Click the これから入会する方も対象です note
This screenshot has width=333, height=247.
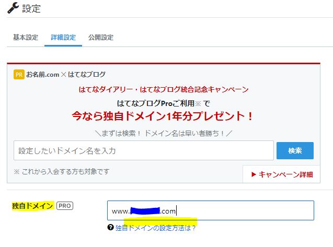[x=62, y=171]
